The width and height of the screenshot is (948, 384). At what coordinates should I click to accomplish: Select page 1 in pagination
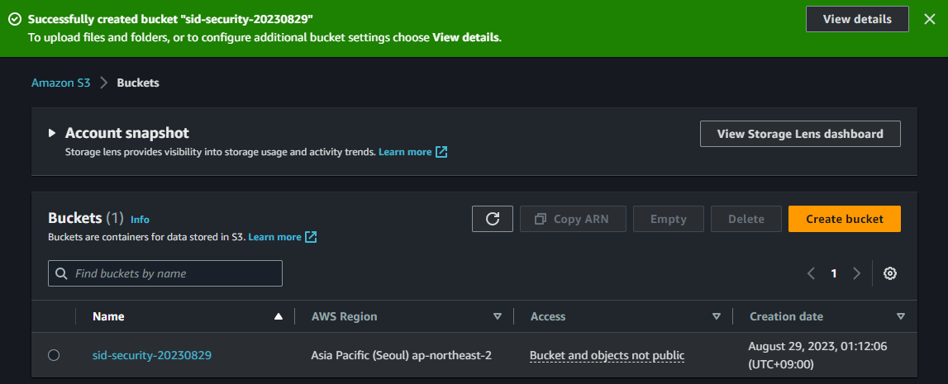(x=834, y=273)
